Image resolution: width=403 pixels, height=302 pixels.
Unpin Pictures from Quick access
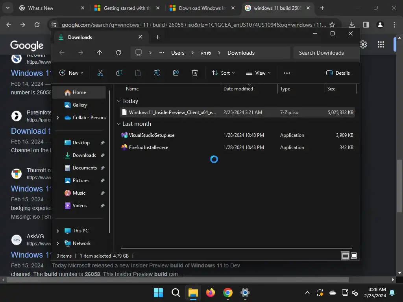click(x=103, y=180)
